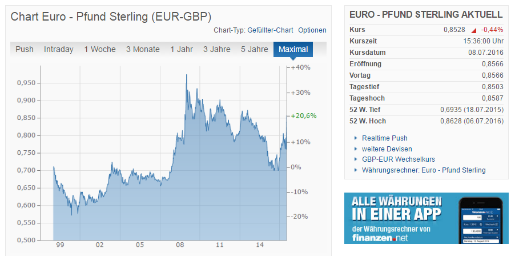Open the chart Optionen link
The image size is (515, 256).
(312, 30)
